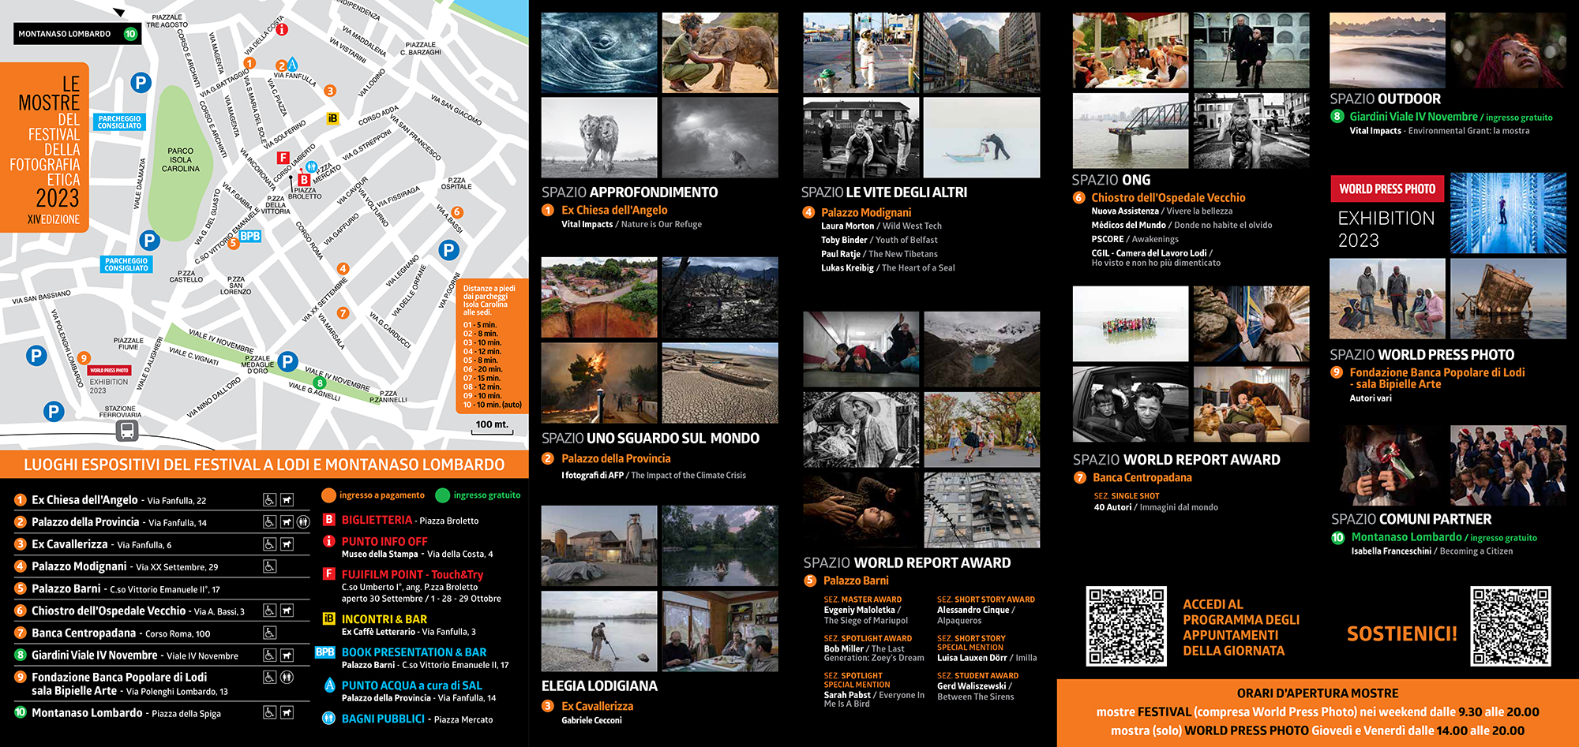Click parking icon next to Via P. Gorini
Image resolution: width=1579 pixels, height=747 pixels.
point(448,251)
